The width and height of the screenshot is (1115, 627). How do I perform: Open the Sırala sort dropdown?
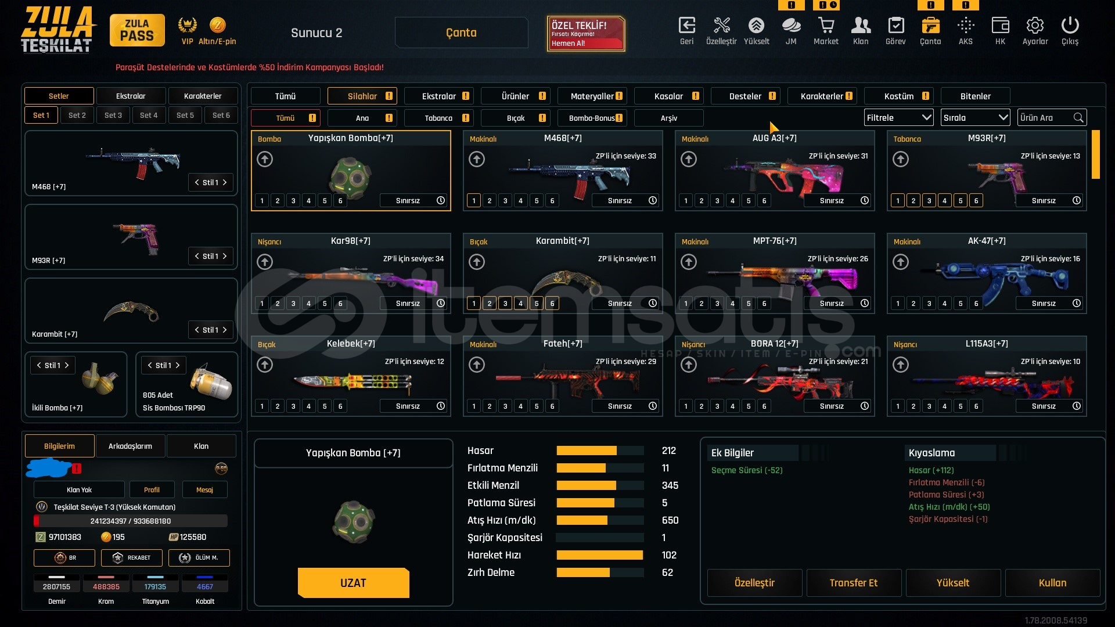[x=975, y=118]
